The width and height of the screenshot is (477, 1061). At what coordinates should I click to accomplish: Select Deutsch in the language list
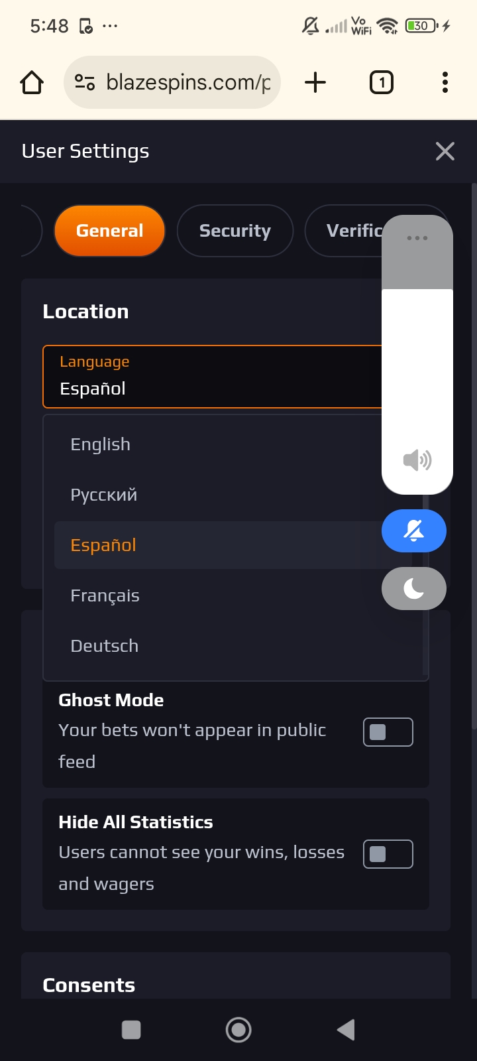[x=105, y=646]
